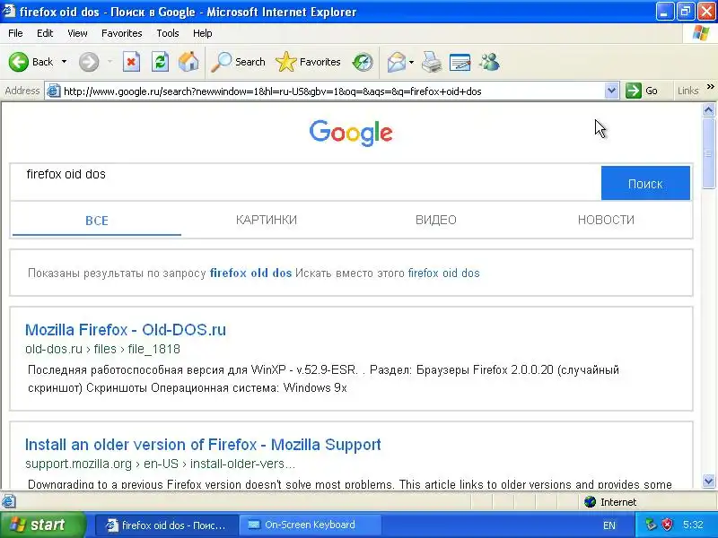Click the Windows start button
The image size is (718, 538).
(x=42, y=525)
